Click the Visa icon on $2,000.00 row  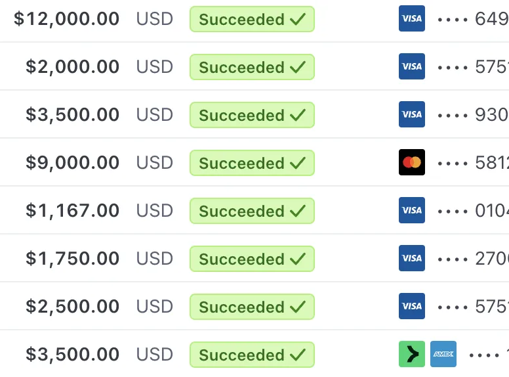pos(412,66)
